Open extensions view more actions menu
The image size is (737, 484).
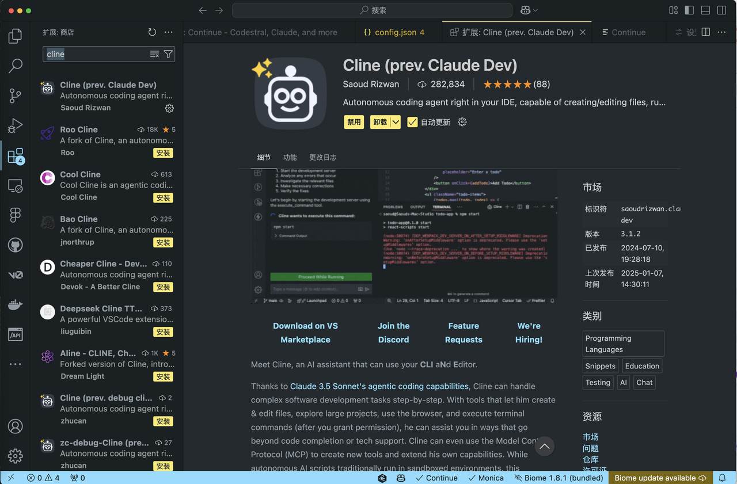pyautogui.click(x=168, y=32)
